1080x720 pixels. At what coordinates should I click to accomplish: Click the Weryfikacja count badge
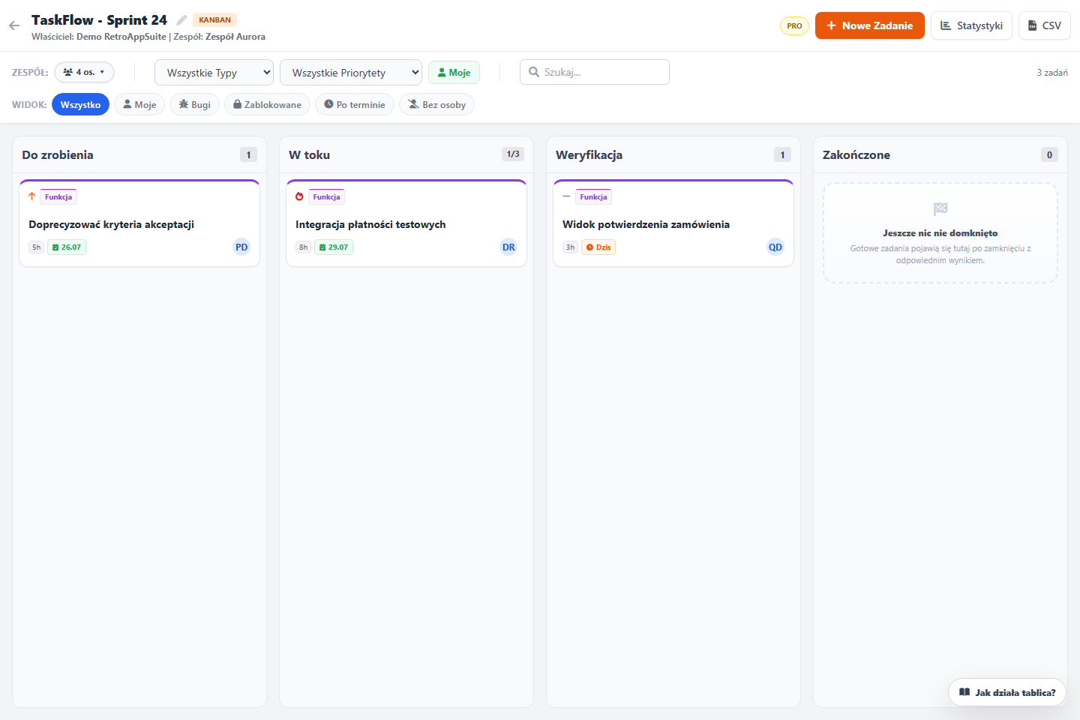[782, 154]
